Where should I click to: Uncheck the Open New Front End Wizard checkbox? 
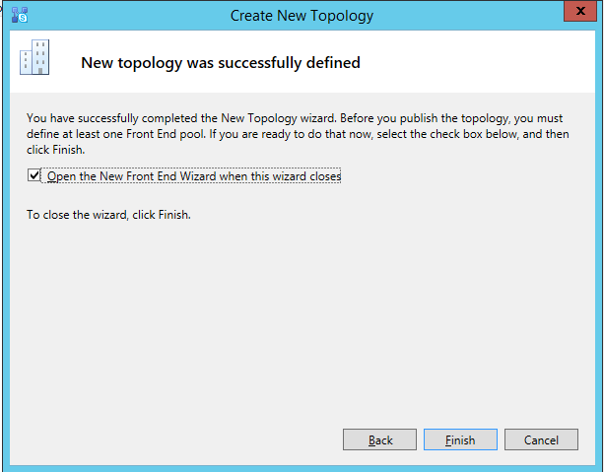(35, 175)
